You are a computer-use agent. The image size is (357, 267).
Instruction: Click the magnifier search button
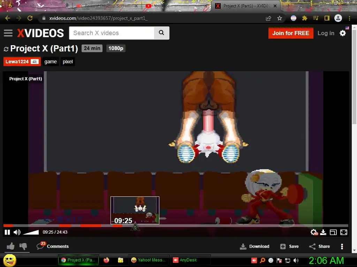(x=162, y=33)
